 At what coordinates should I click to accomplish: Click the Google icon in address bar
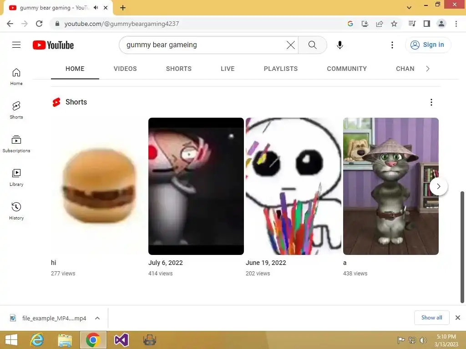[x=350, y=24]
